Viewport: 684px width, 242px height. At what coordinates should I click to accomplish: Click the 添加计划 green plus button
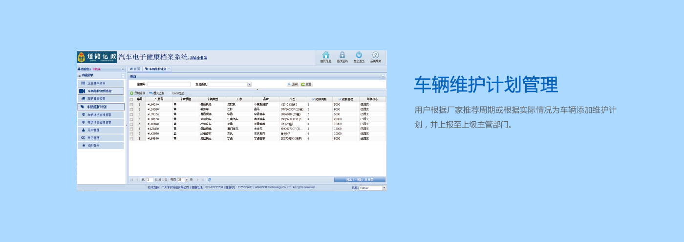click(x=137, y=93)
